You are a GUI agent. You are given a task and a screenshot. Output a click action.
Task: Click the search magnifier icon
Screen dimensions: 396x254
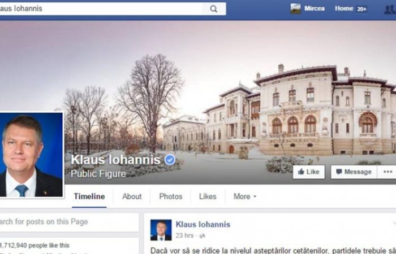(214, 9)
